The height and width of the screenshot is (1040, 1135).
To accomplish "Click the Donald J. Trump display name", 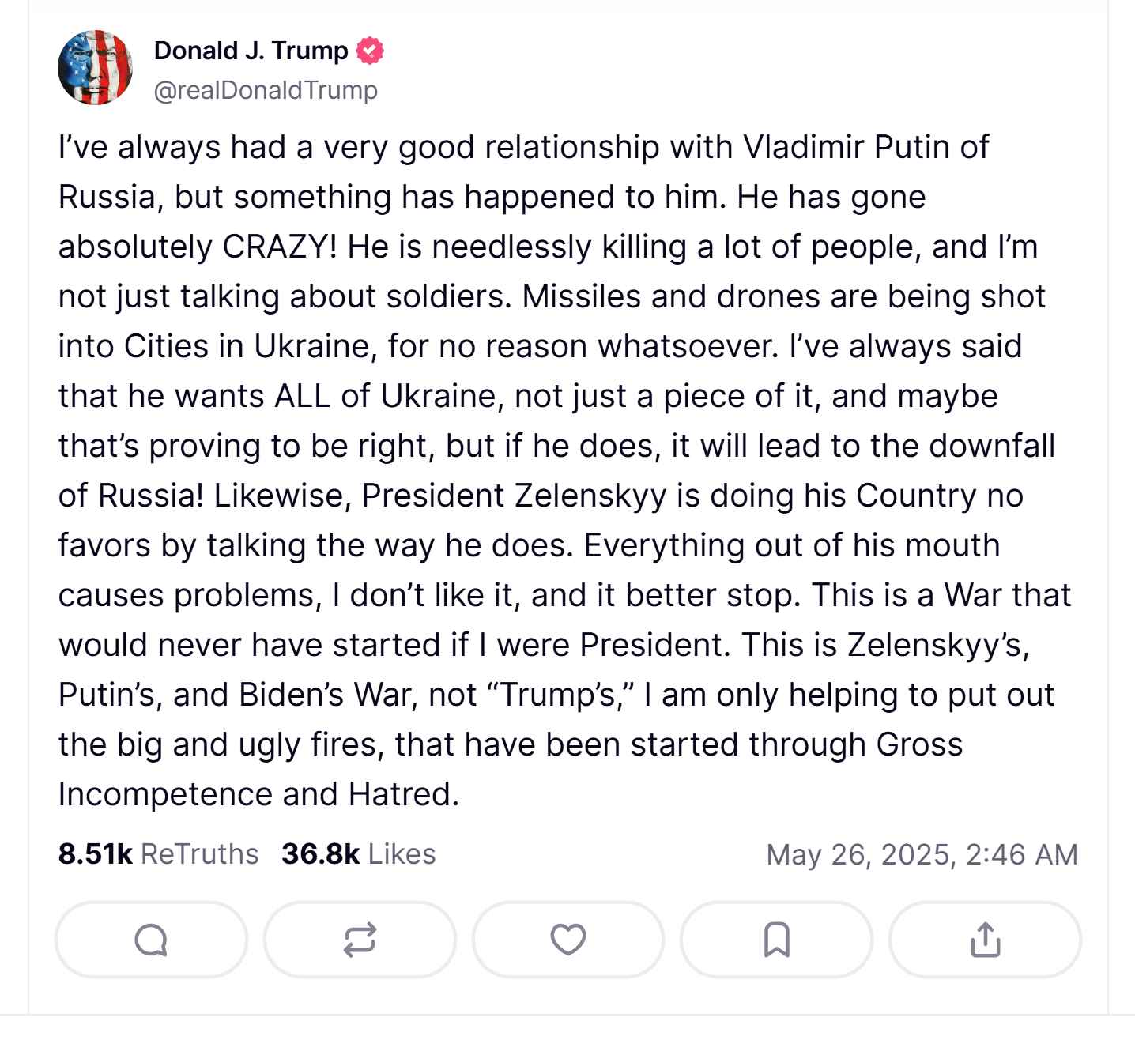I will [x=251, y=51].
